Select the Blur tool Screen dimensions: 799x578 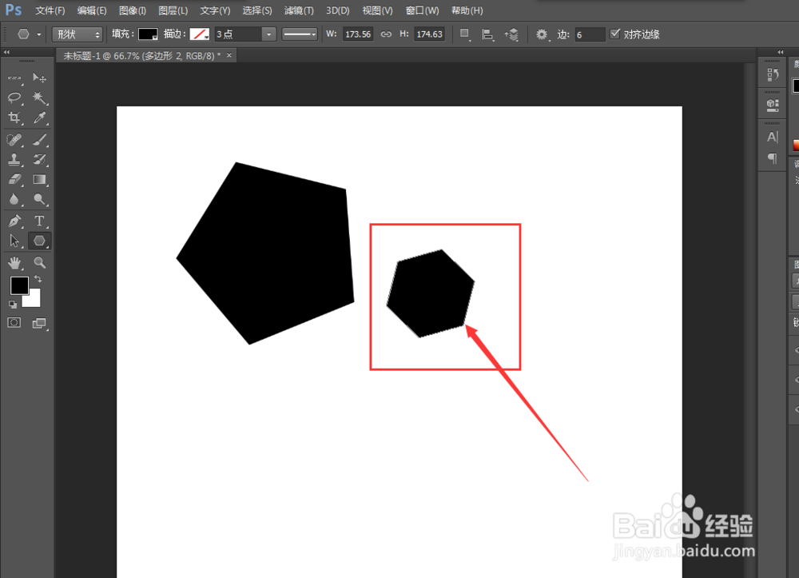(14, 199)
